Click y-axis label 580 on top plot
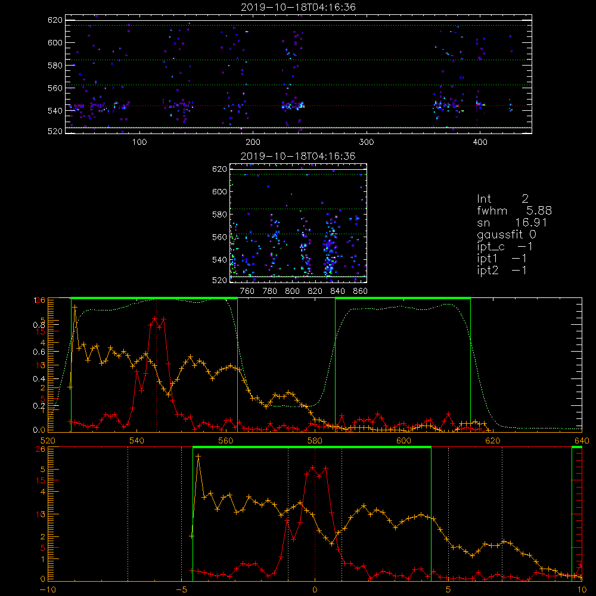596x596 pixels. [x=55, y=66]
